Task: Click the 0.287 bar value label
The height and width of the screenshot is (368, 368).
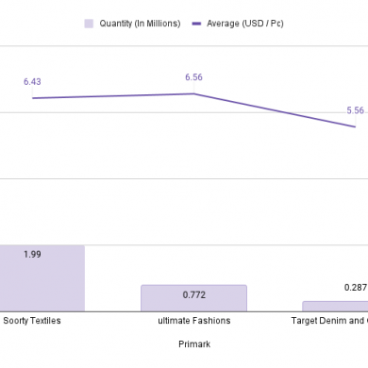Action: coord(356,288)
